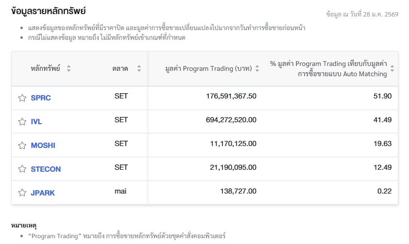This screenshot has height=244, width=409.
Task: Click the หลักทรัพย์ column header
Action: (45, 69)
